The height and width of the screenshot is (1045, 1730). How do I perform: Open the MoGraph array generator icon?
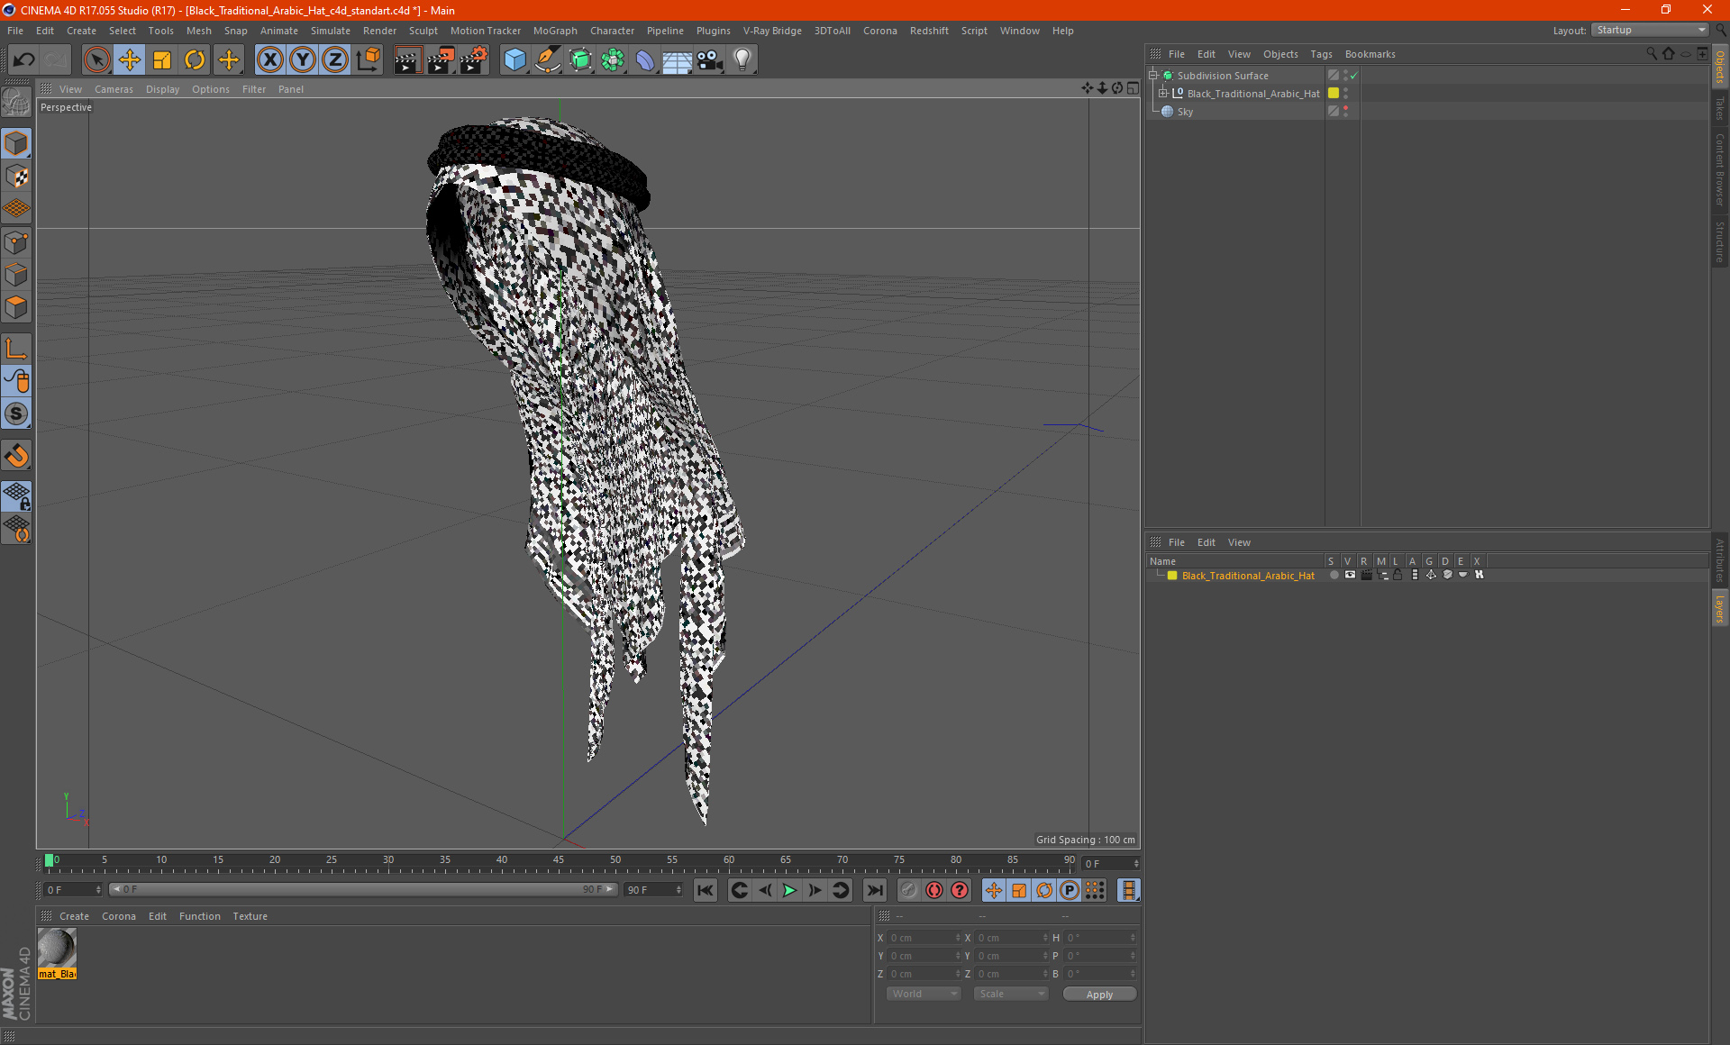[613, 60]
